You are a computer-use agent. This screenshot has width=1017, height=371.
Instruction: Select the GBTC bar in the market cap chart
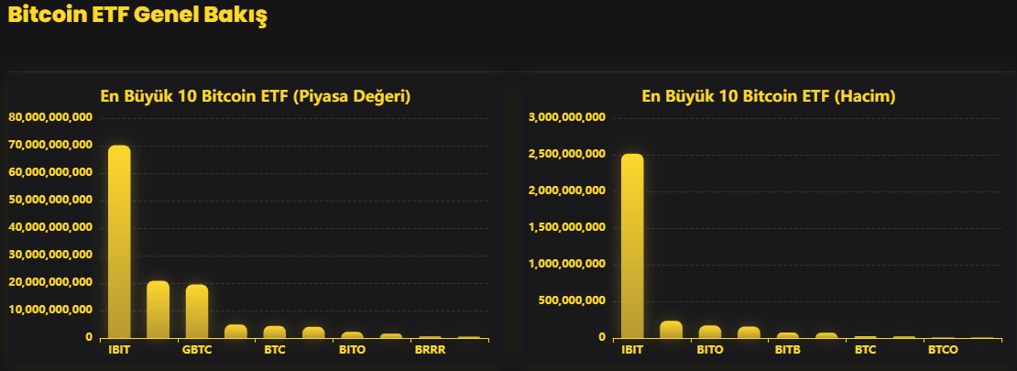tap(197, 311)
